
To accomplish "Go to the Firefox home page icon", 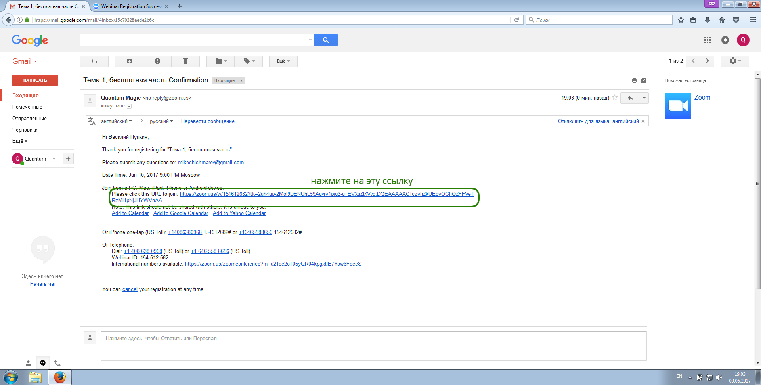I will point(722,20).
